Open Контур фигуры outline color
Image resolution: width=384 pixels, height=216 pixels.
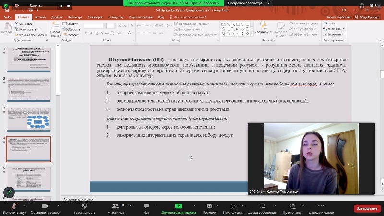(x=303, y=29)
